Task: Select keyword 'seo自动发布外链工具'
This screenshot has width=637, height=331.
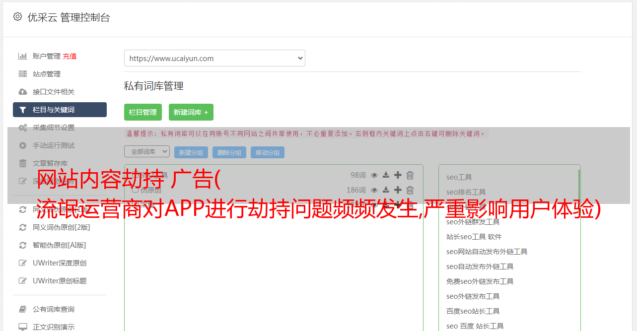Action: [480, 266]
